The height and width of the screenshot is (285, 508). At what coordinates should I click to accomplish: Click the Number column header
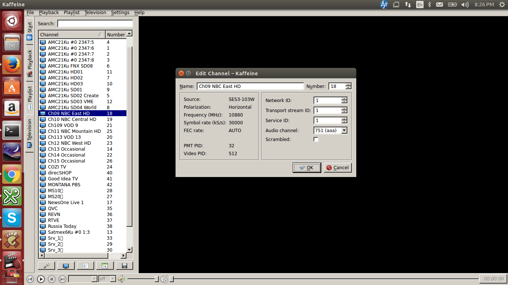pos(116,35)
